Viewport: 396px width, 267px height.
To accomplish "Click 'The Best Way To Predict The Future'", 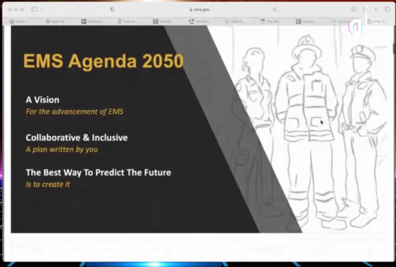I will click(x=98, y=172).
